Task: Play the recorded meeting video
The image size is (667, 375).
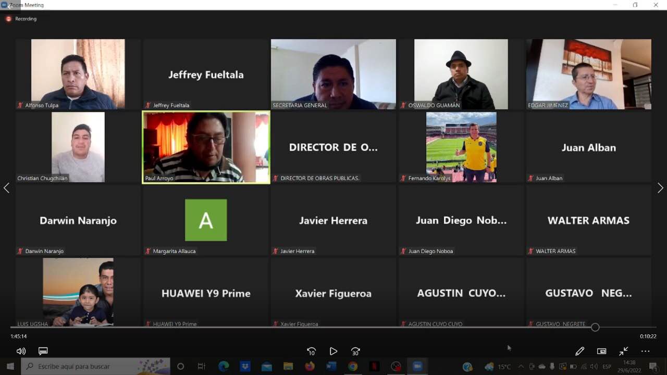Action: pyautogui.click(x=333, y=352)
